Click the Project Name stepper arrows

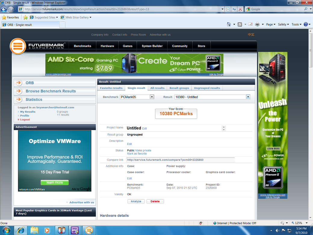224,128
